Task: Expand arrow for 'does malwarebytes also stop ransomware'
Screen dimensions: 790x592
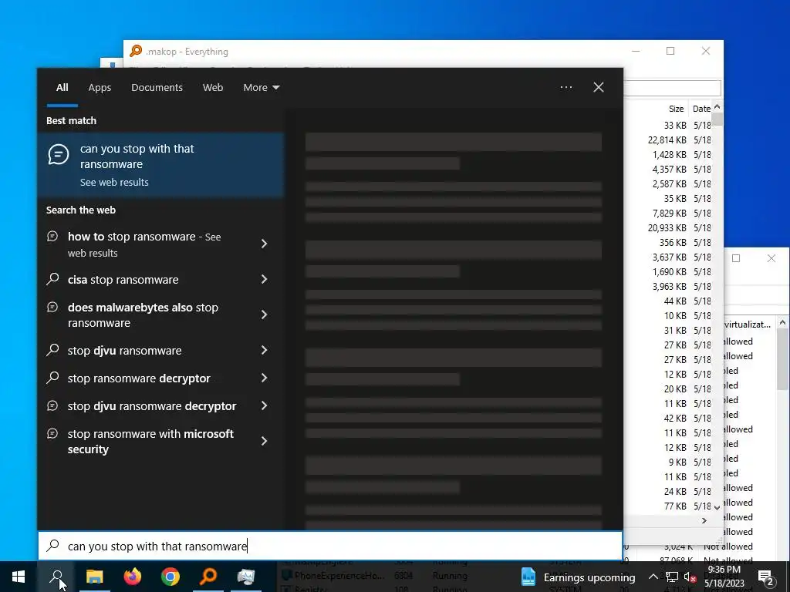Action: pyautogui.click(x=264, y=315)
